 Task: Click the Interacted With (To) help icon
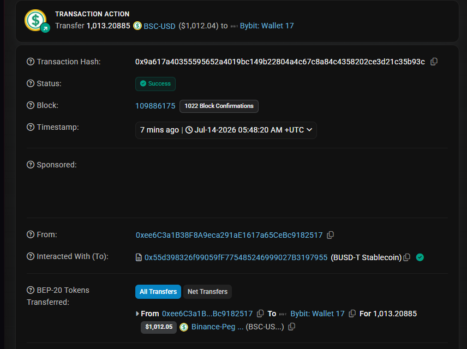pyautogui.click(x=31, y=256)
